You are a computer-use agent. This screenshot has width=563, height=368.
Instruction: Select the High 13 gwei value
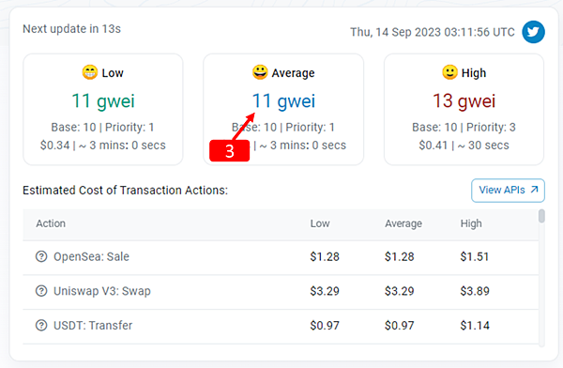coord(464,101)
